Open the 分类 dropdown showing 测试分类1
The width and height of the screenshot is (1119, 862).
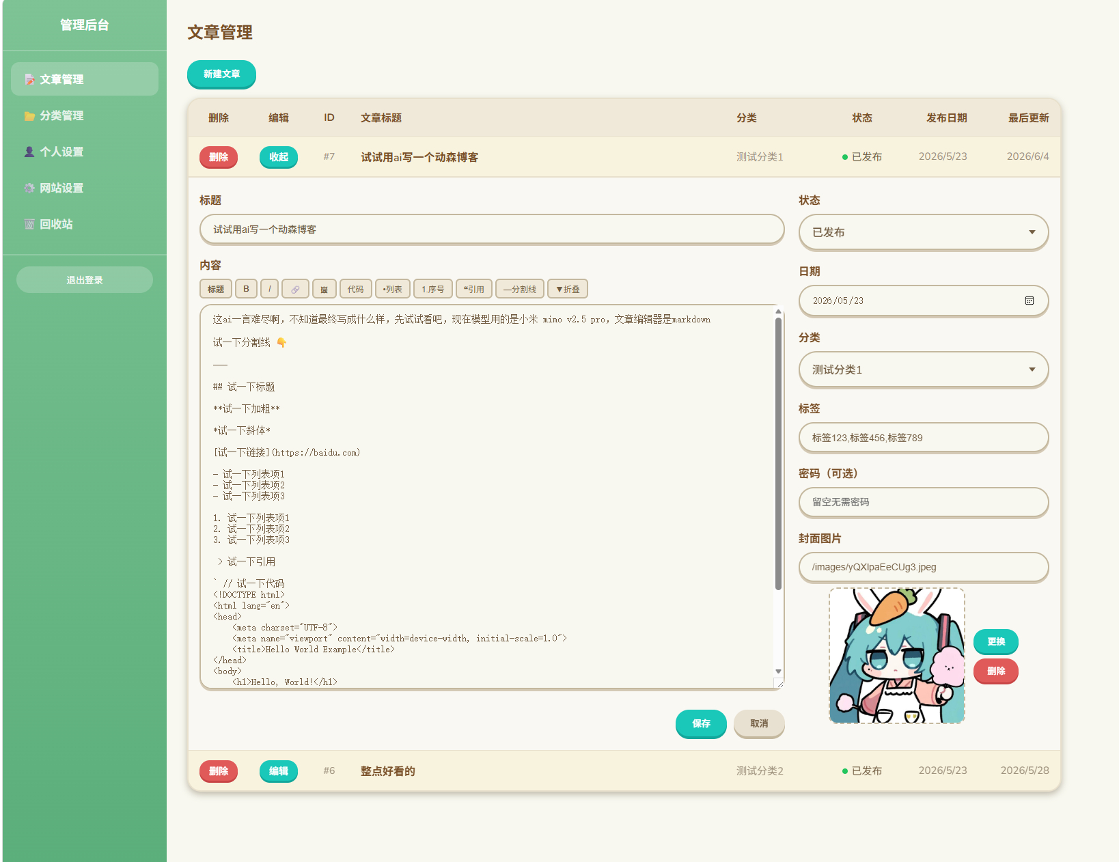tap(923, 370)
